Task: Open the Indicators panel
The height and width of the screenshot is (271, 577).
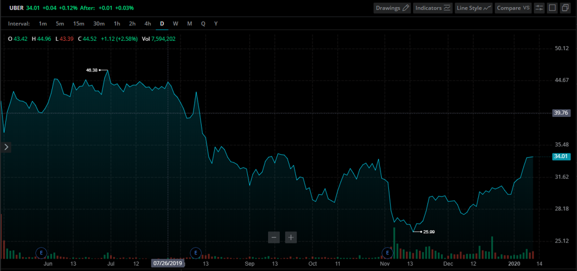Action: click(433, 8)
